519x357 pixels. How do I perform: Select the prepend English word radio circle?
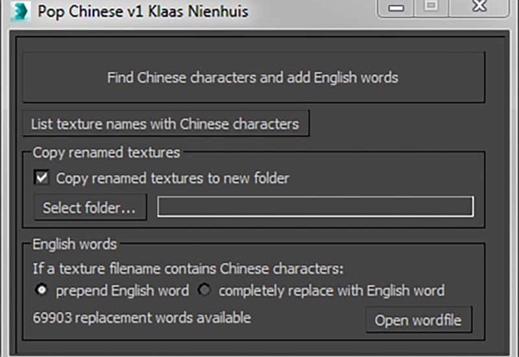[42, 290]
